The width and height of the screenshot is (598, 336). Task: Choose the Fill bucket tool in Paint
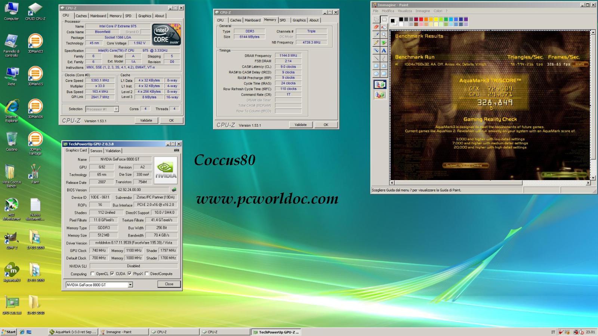tap(384, 27)
